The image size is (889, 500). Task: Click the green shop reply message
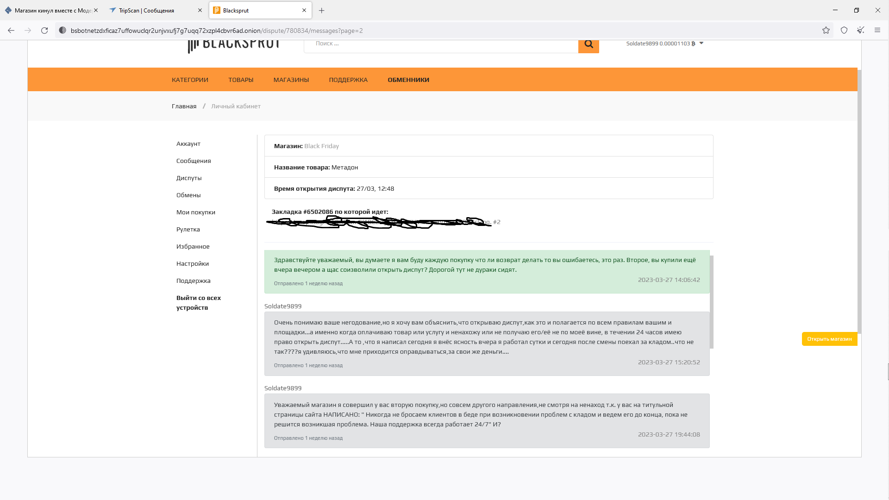pos(487,272)
